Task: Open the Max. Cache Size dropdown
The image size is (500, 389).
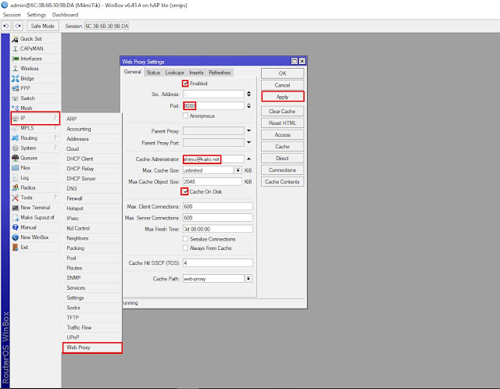Action: click(237, 170)
